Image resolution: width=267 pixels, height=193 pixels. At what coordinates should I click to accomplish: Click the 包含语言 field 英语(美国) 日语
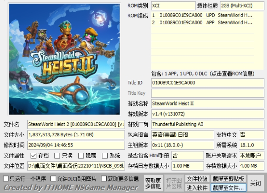[x=183, y=135]
